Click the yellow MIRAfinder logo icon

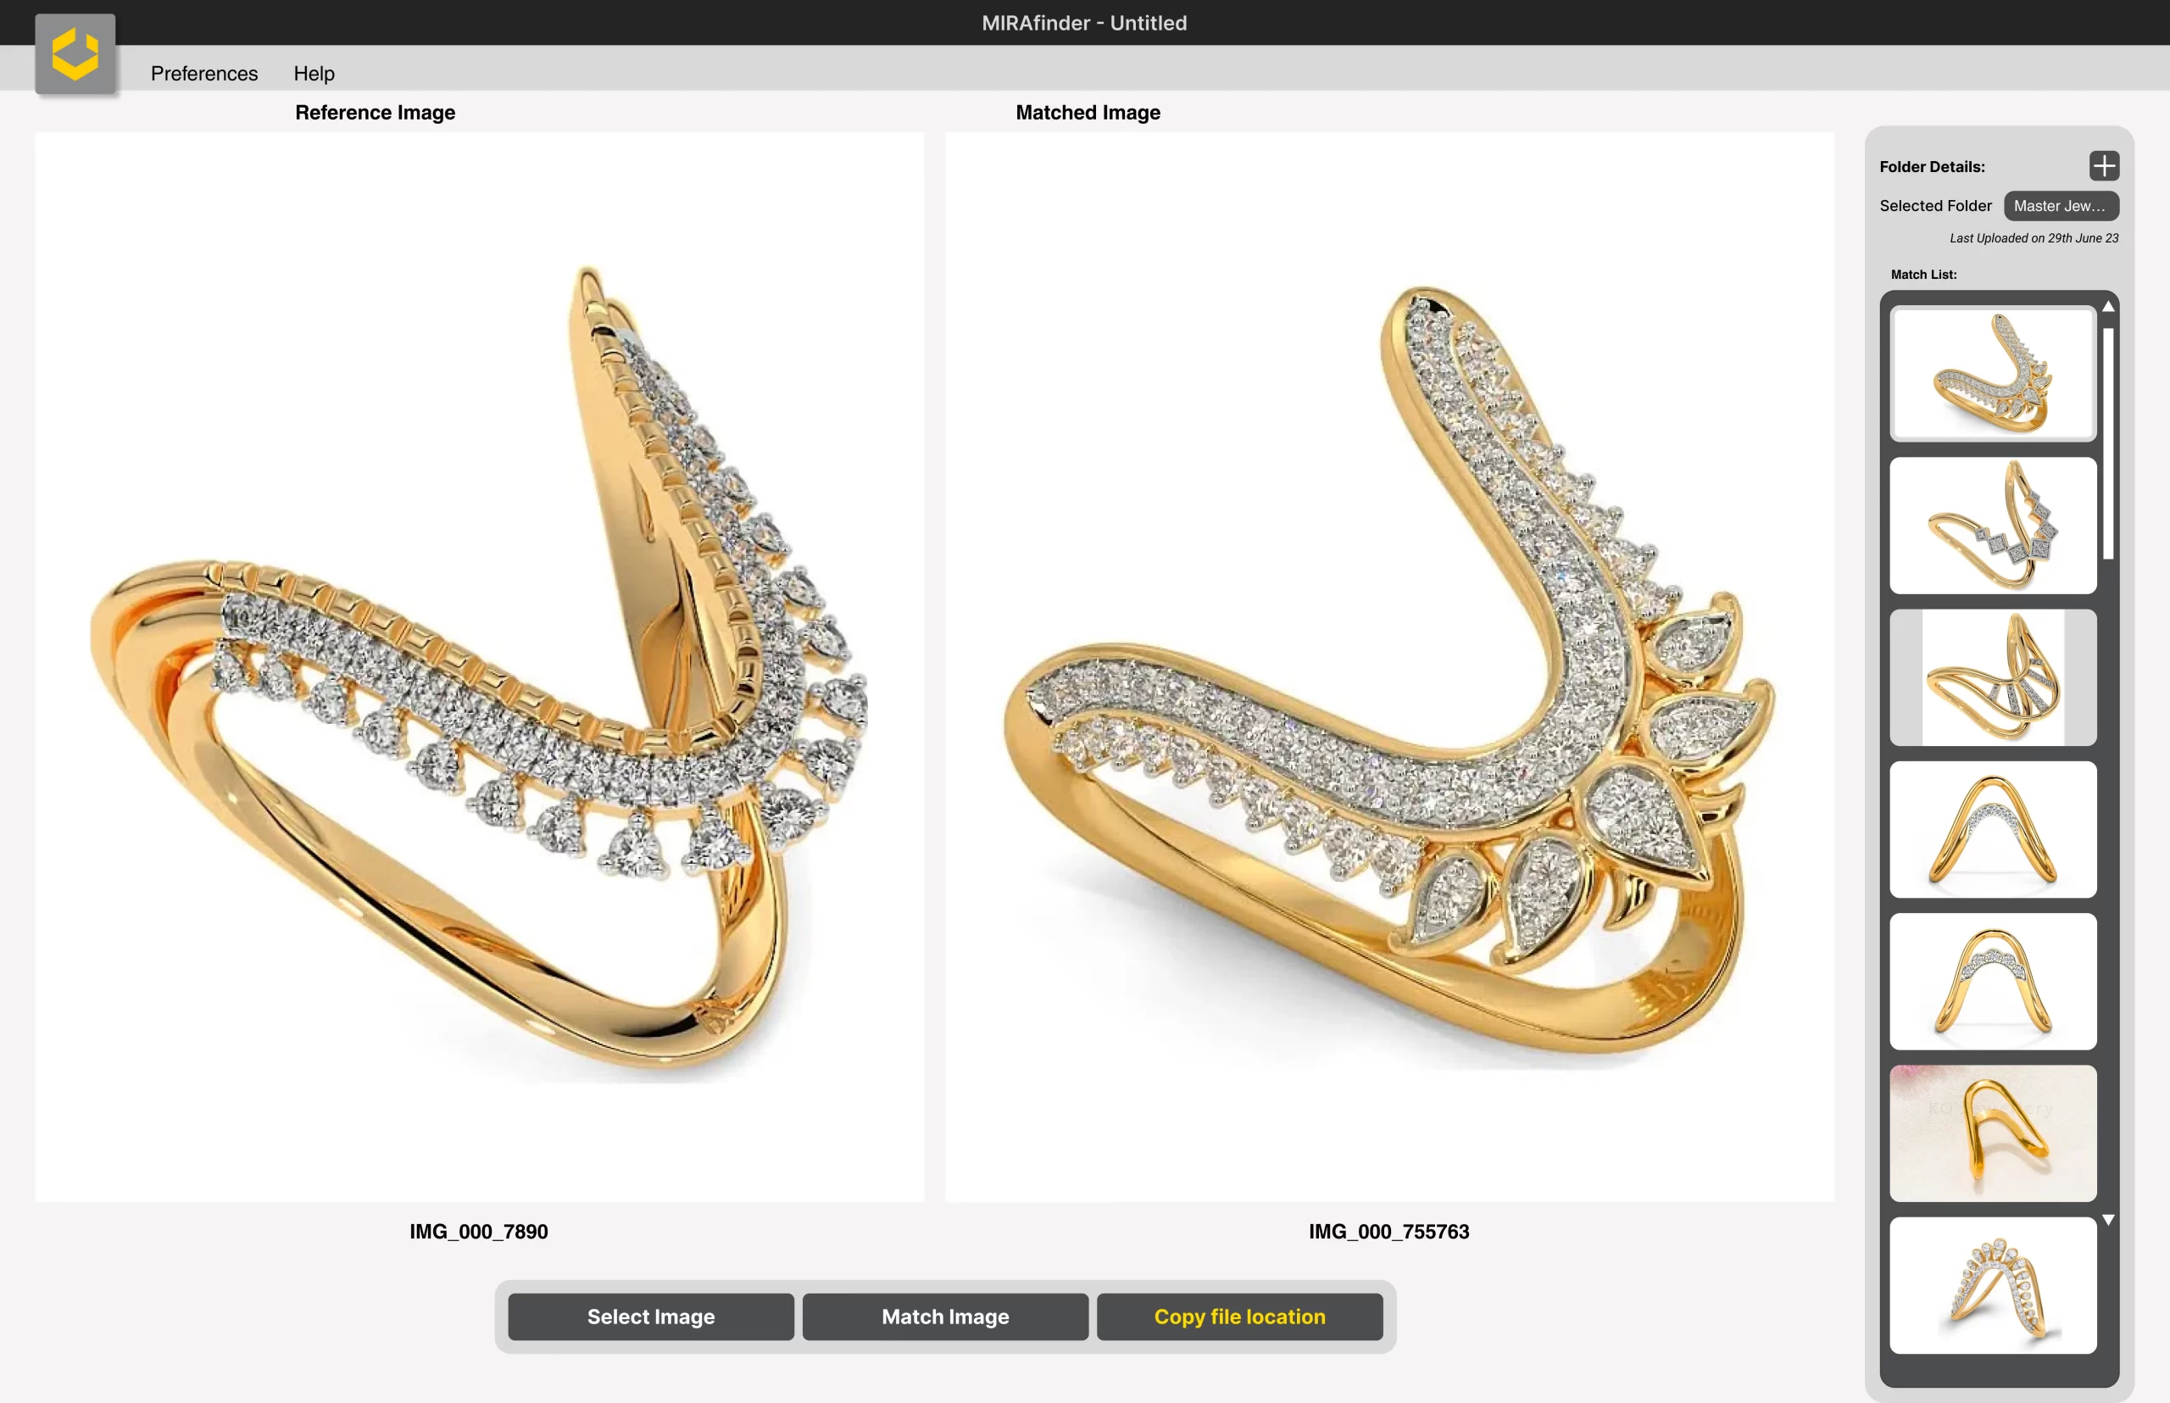pos(75,53)
